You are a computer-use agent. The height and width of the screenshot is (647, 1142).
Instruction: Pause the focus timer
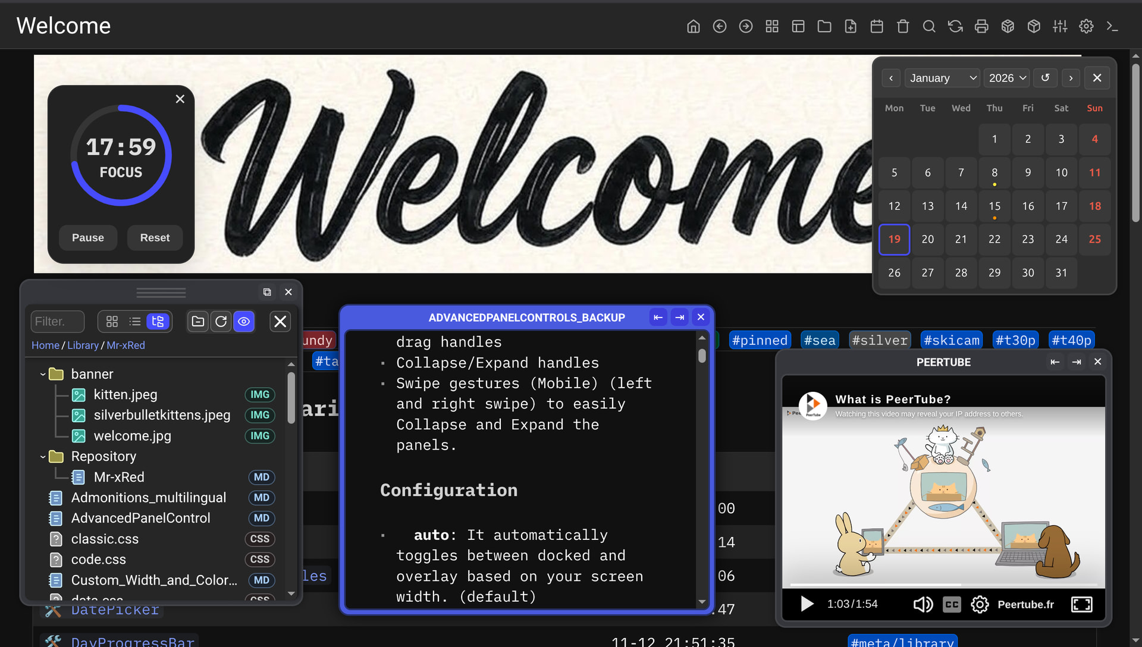[87, 238]
